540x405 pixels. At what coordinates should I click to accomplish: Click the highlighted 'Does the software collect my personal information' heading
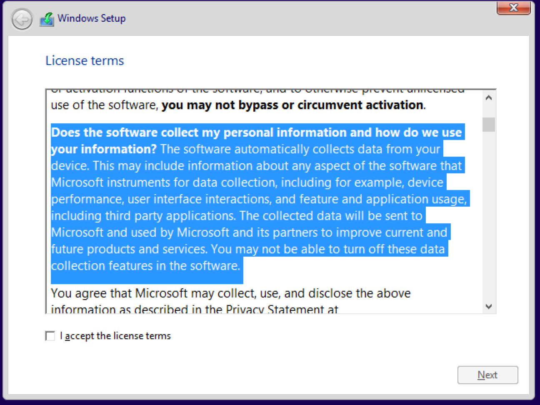point(257,140)
